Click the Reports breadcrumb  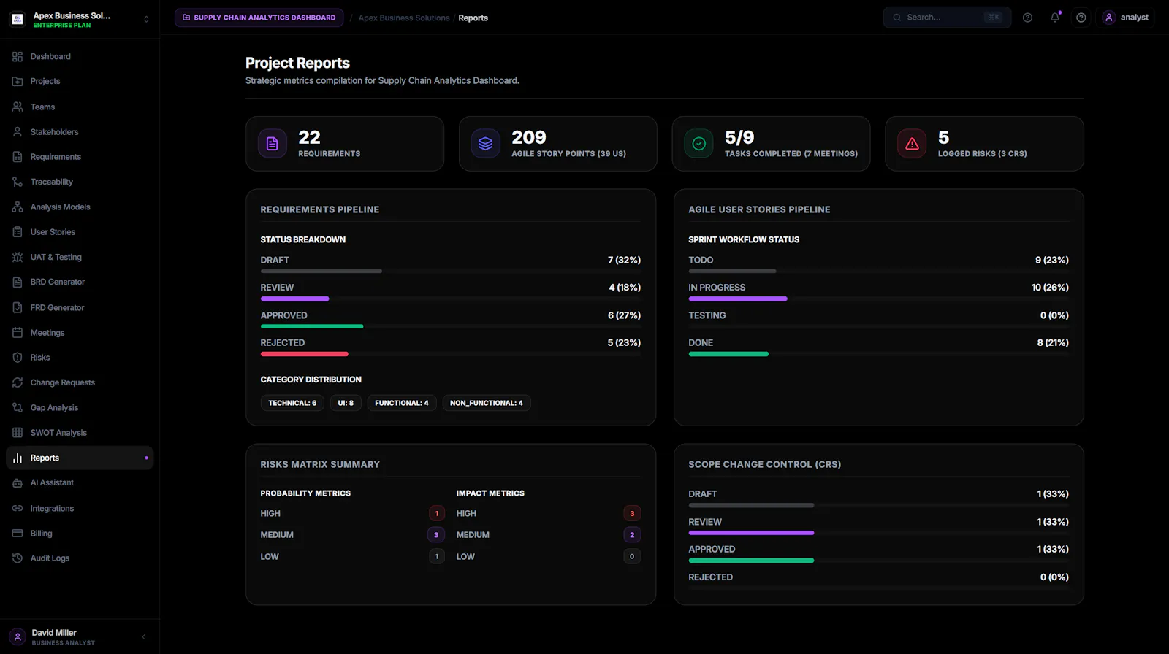coord(473,18)
